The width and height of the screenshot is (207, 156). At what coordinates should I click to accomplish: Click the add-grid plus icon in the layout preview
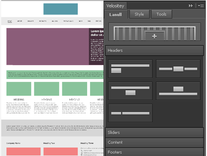(x=154, y=36)
